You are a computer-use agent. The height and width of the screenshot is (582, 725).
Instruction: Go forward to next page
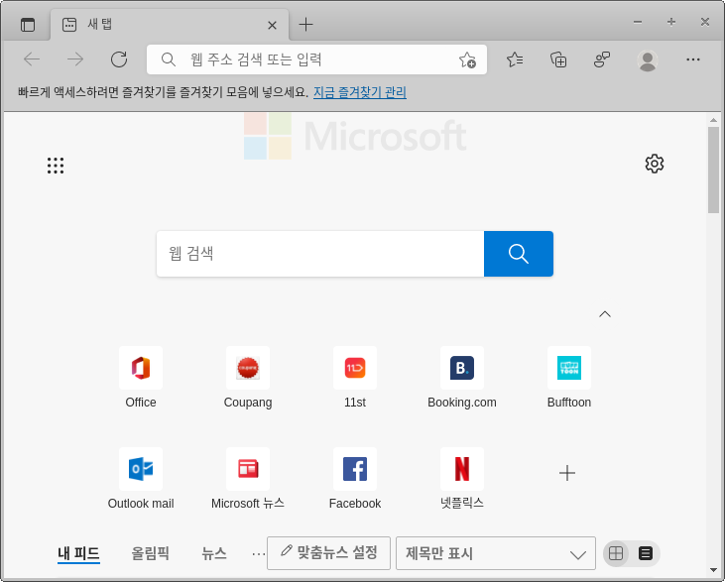(x=75, y=59)
